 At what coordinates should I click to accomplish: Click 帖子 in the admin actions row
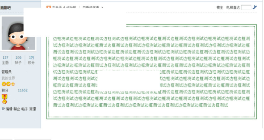click(x=25, y=109)
